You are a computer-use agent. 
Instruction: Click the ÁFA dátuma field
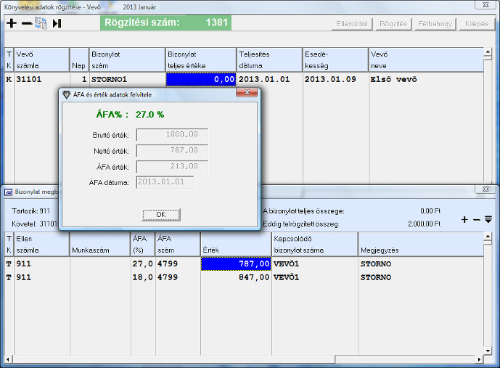click(165, 181)
